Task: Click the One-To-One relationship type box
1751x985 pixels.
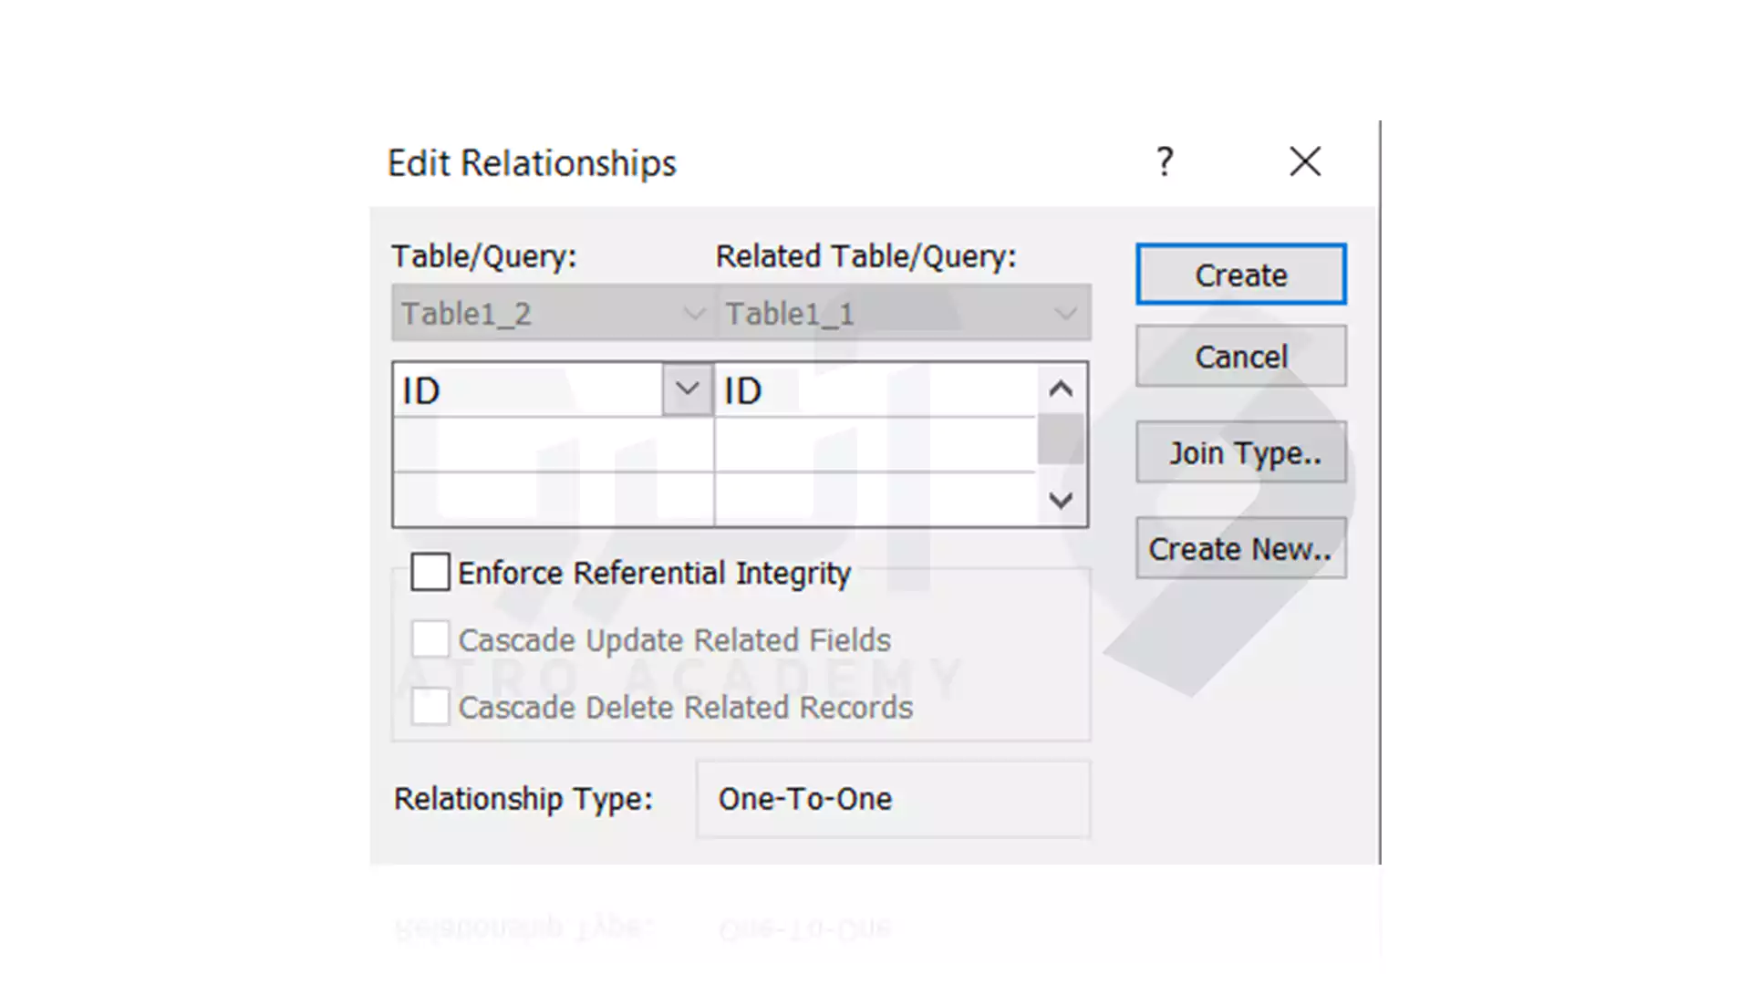Action: coord(893,799)
